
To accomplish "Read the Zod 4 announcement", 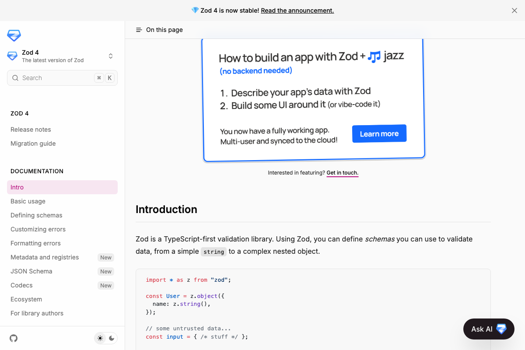I will click(x=297, y=10).
